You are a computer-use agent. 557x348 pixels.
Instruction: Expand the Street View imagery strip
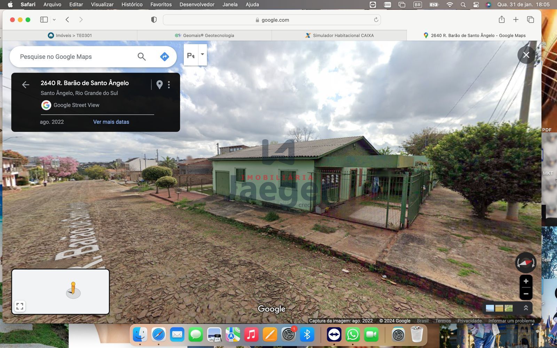click(526, 308)
